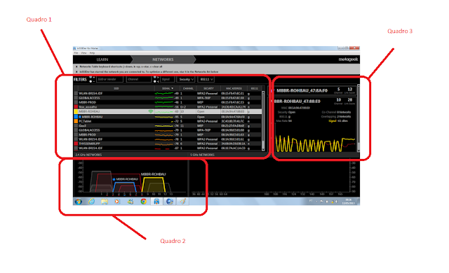The height and width of the screenshot is (273, 449).
Task: Select the include (+) SSID filter radio
Action: [x=91, y=78]
